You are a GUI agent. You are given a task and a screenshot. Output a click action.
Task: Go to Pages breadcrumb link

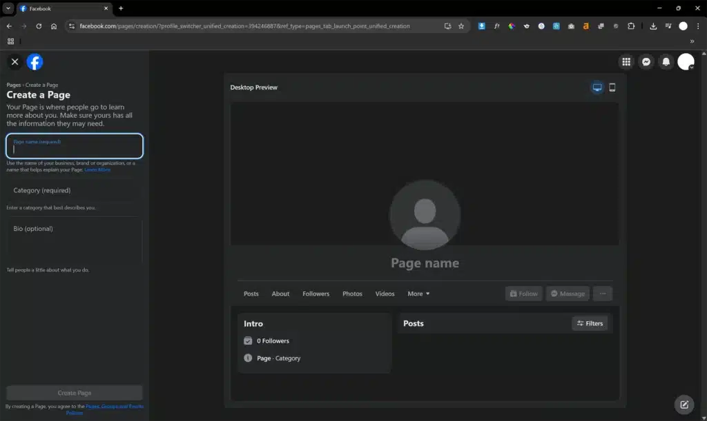[x=14, y=85]
